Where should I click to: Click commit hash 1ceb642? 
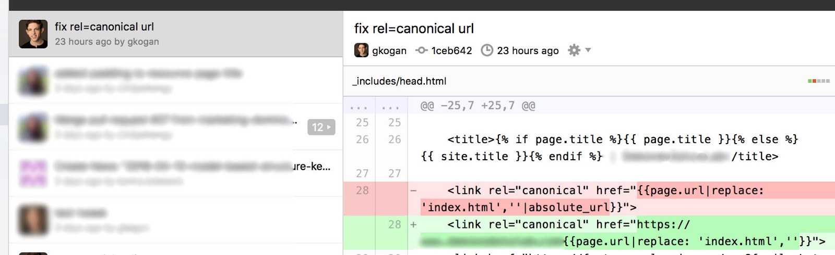(451, 50)
